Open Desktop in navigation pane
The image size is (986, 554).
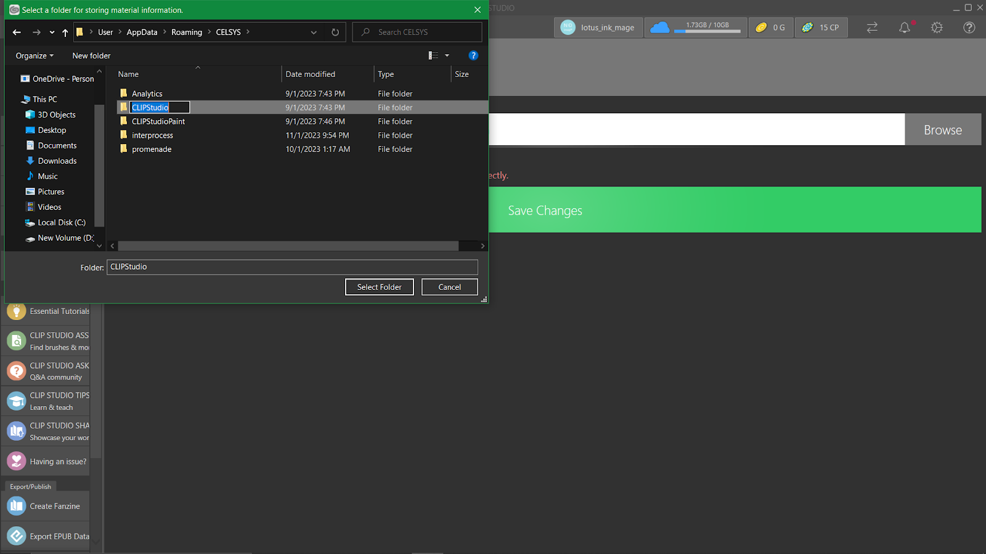coord(46,130)
